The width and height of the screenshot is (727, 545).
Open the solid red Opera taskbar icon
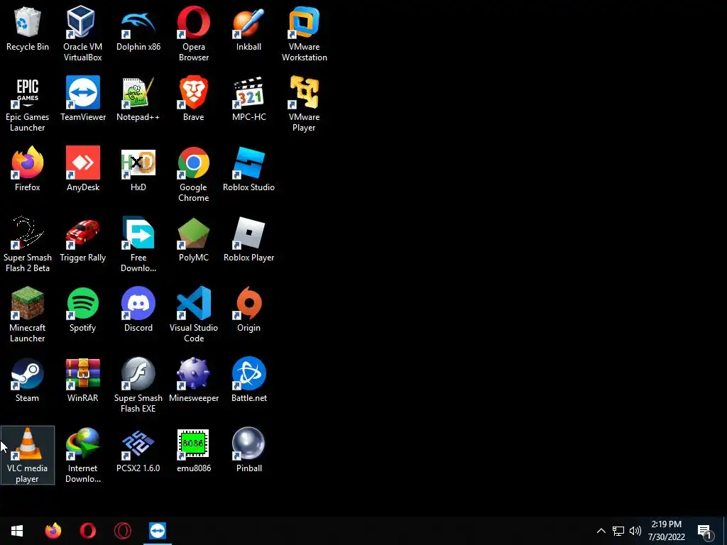87,531
